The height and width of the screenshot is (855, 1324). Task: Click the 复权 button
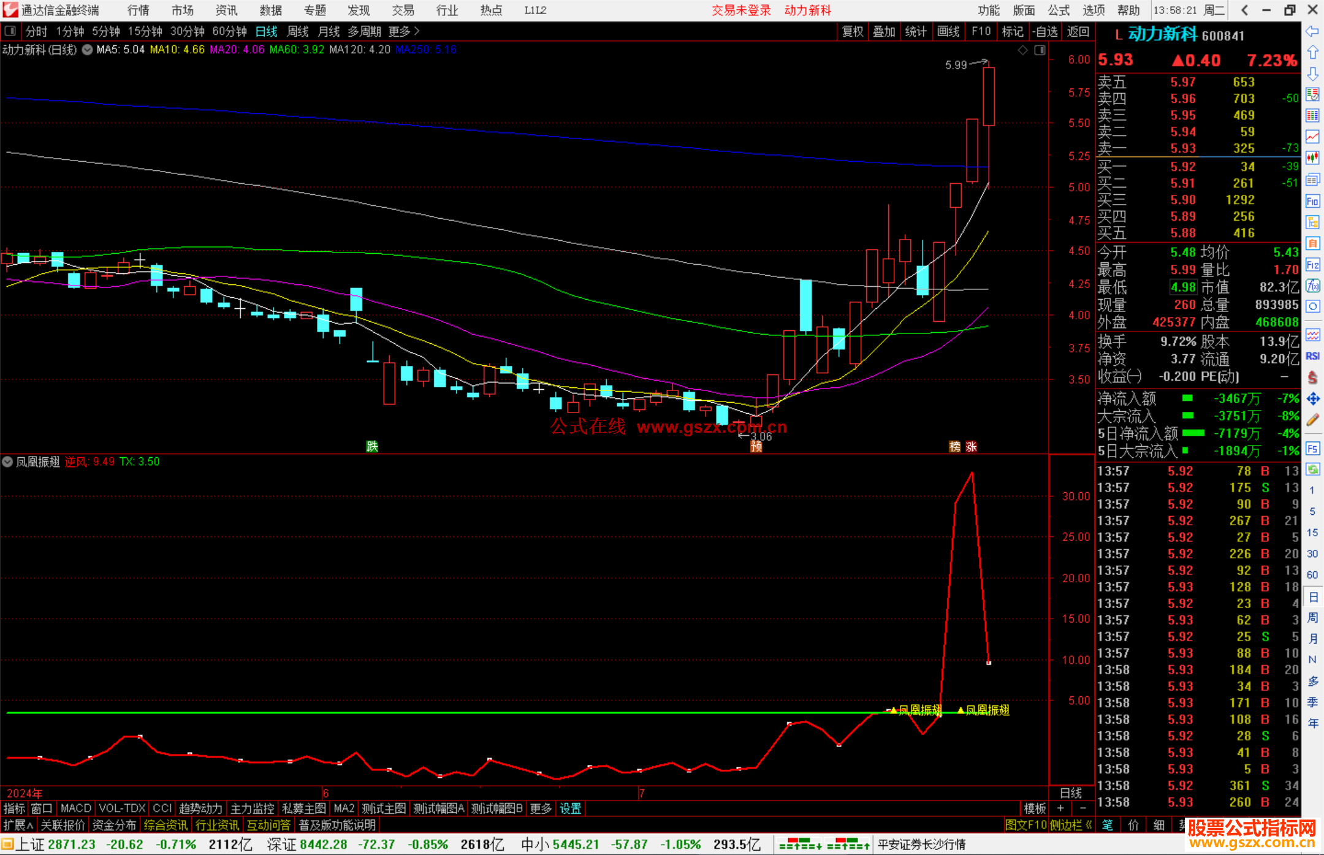(852, 31)
